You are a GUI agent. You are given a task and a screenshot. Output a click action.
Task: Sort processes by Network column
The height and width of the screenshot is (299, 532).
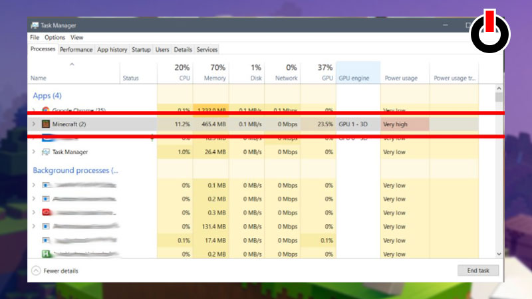283,72
